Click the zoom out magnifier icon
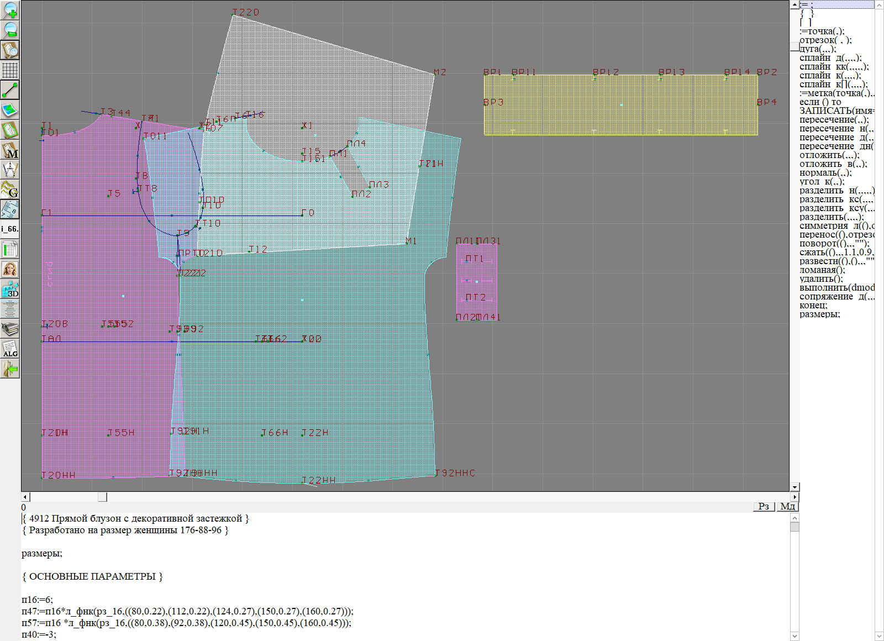The height and width of the screenshot is (641, 884). point(10,30)
